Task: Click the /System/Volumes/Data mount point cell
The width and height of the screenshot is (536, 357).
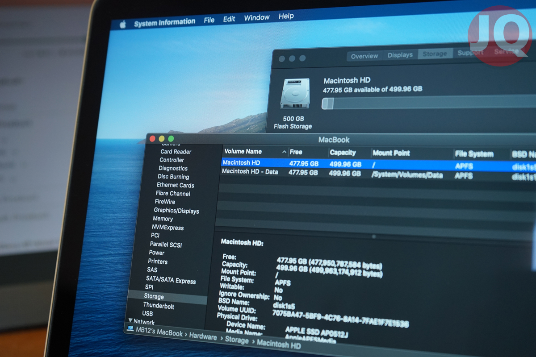Action: coord(407,175)
